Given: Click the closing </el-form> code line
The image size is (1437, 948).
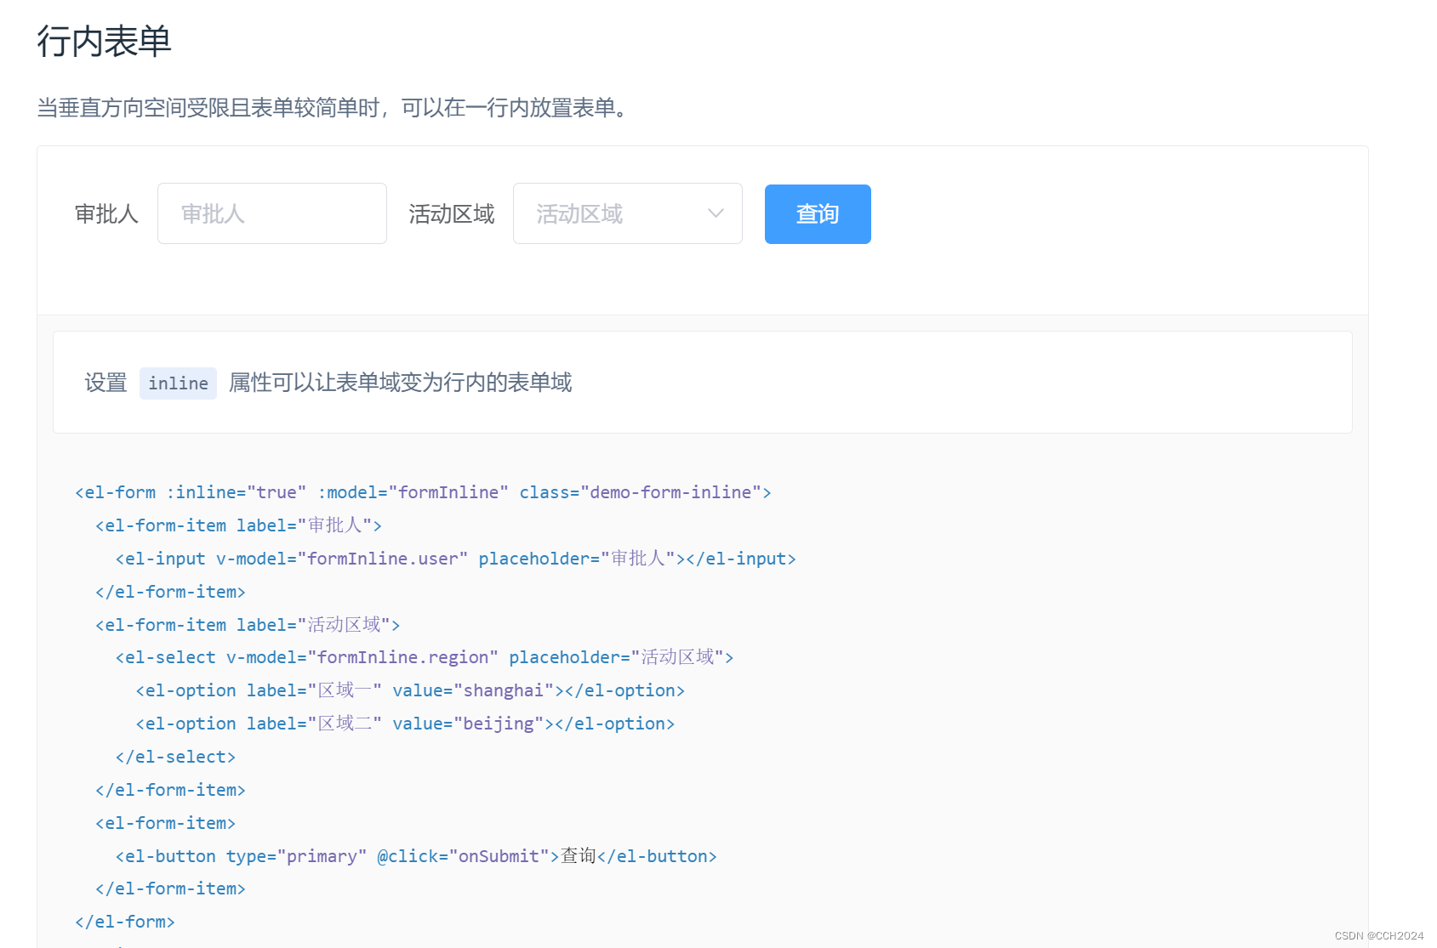Looking at the screenshot, I should pos(125,922).
